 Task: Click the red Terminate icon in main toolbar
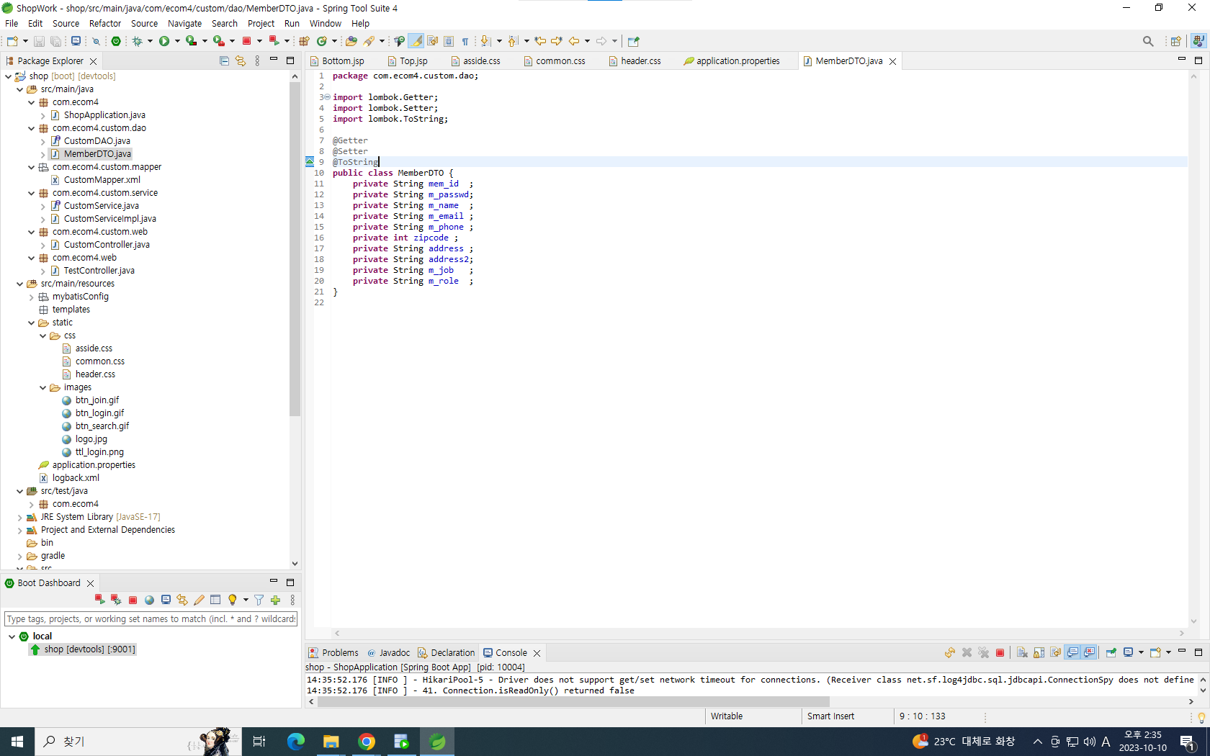pos(246,41)
